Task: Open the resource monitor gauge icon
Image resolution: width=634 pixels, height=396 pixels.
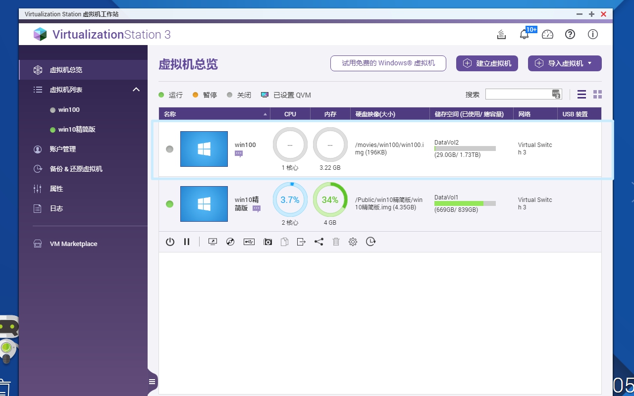Action: pyautogui.click(x=547, y=34)
